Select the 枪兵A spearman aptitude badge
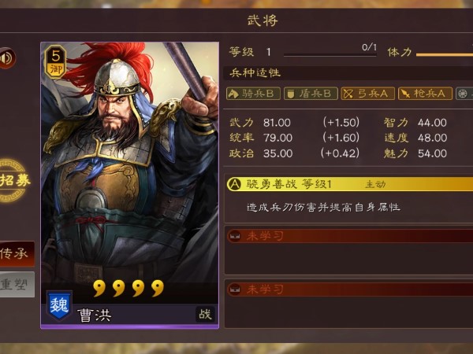The width and height of the screenshot is (473, 354). click(x=425, y=94)
